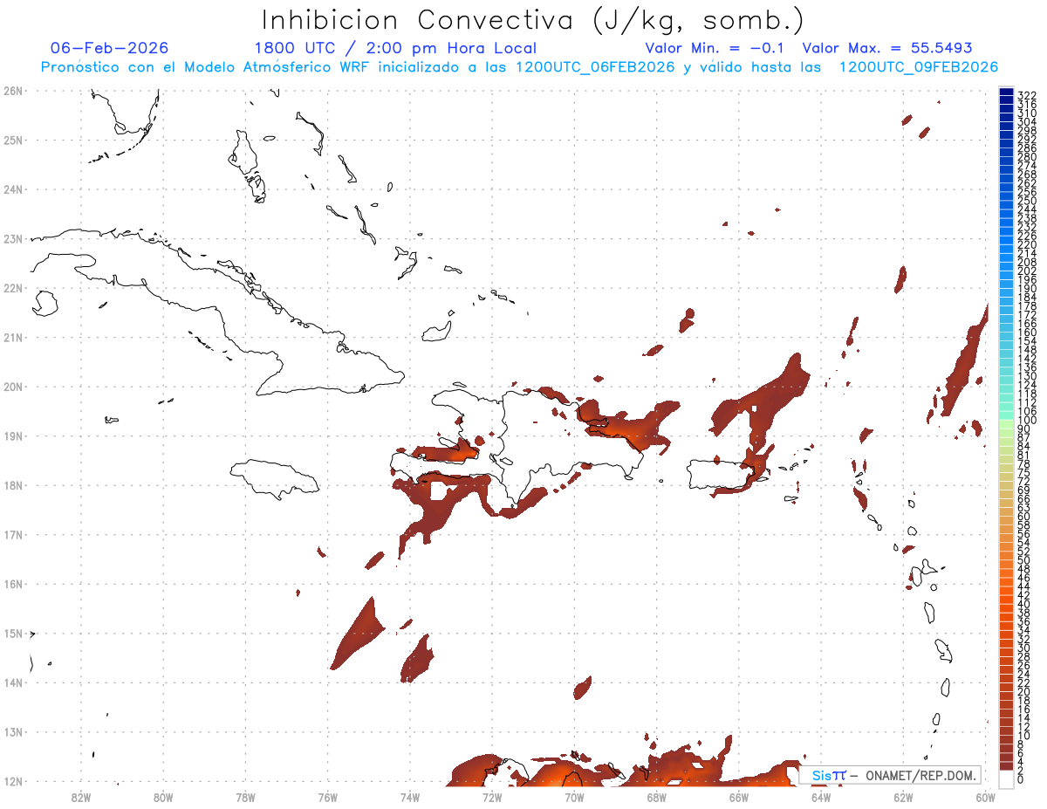The image size is (1047, 809).
Task: Click '1800 UTC / 2:00 pm Hora Local'
Action: coord(395,48)
